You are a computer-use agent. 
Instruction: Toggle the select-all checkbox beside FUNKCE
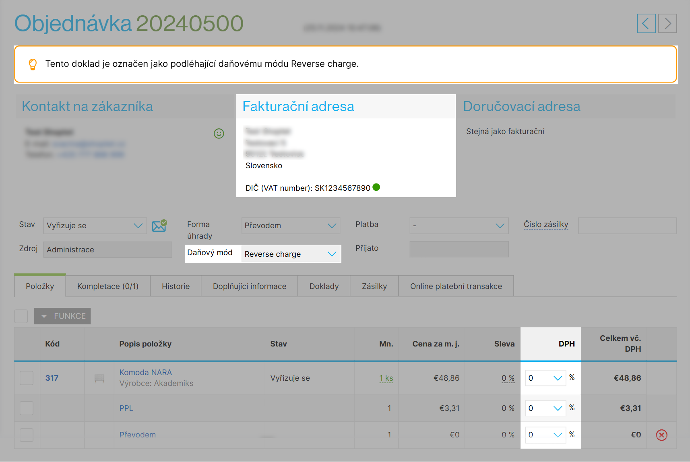21,316
